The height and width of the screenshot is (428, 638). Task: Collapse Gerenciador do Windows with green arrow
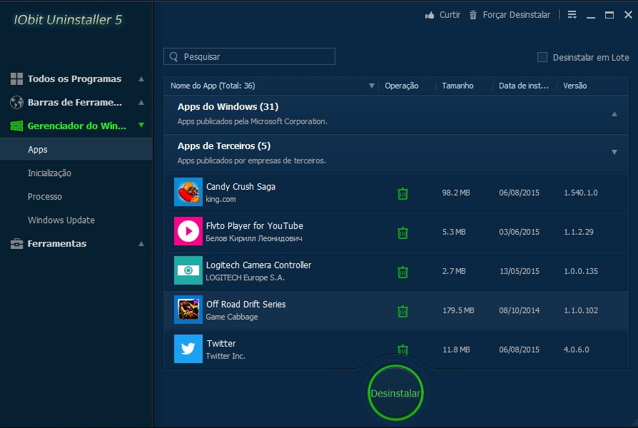pos(141,126)
